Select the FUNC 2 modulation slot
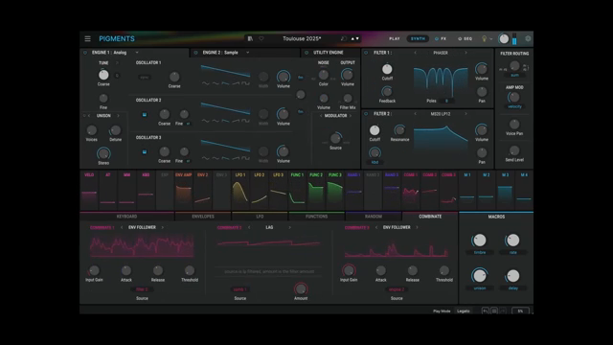The width and height of the screenshot is (613, 345). click(x=316, y=191)
